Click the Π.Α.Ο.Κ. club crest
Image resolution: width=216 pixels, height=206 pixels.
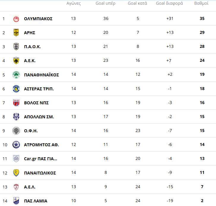(x=16, y=46)
